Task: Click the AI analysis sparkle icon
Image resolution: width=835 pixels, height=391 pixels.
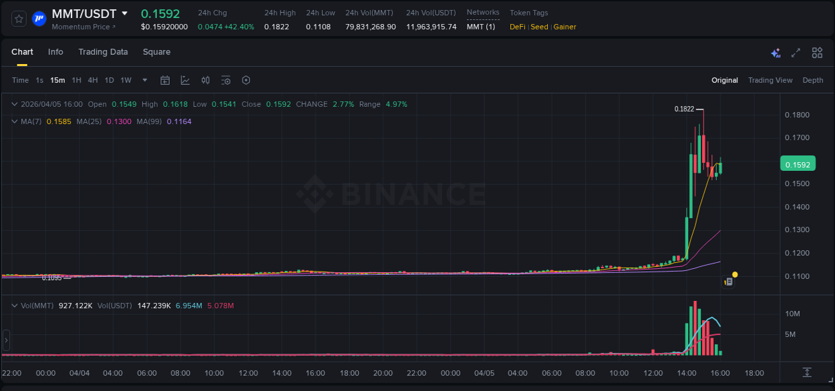Action: (x=775, y=52)
